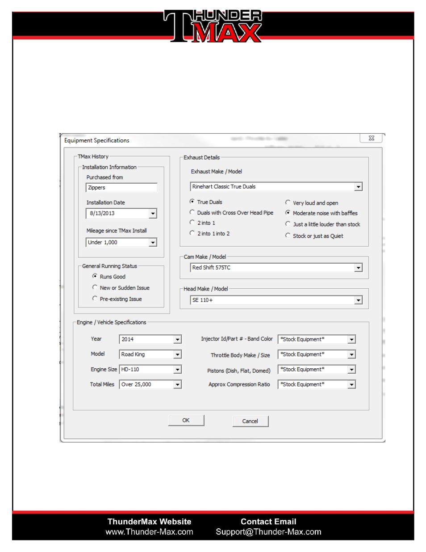Select the True Duals radio button
Image resolution: width=426 pixels, height=552 pixels.
(x=192, y=202)
